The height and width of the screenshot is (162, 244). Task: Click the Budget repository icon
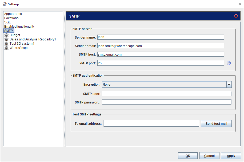[x=6, y=35]
